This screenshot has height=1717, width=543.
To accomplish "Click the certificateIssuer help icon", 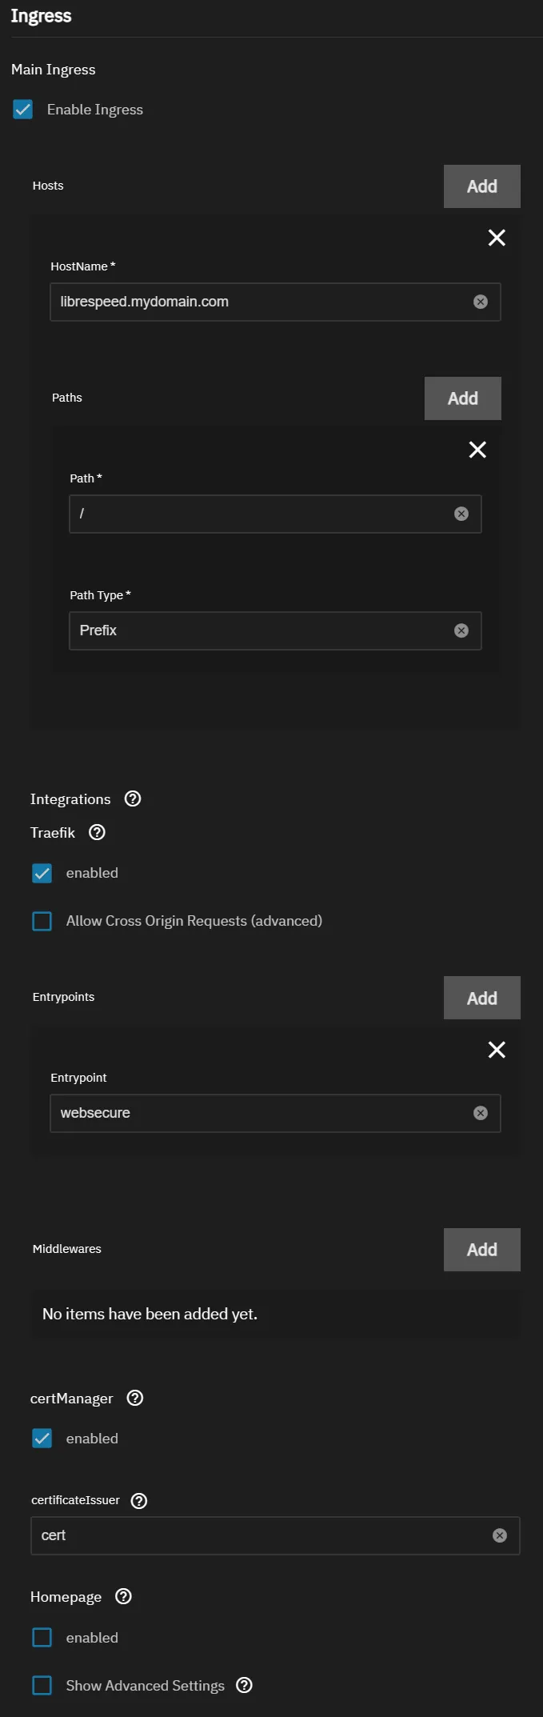I will (138, 1501).
